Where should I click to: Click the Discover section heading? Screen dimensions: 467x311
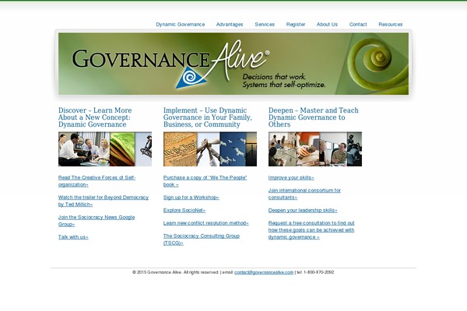point(95,117)
